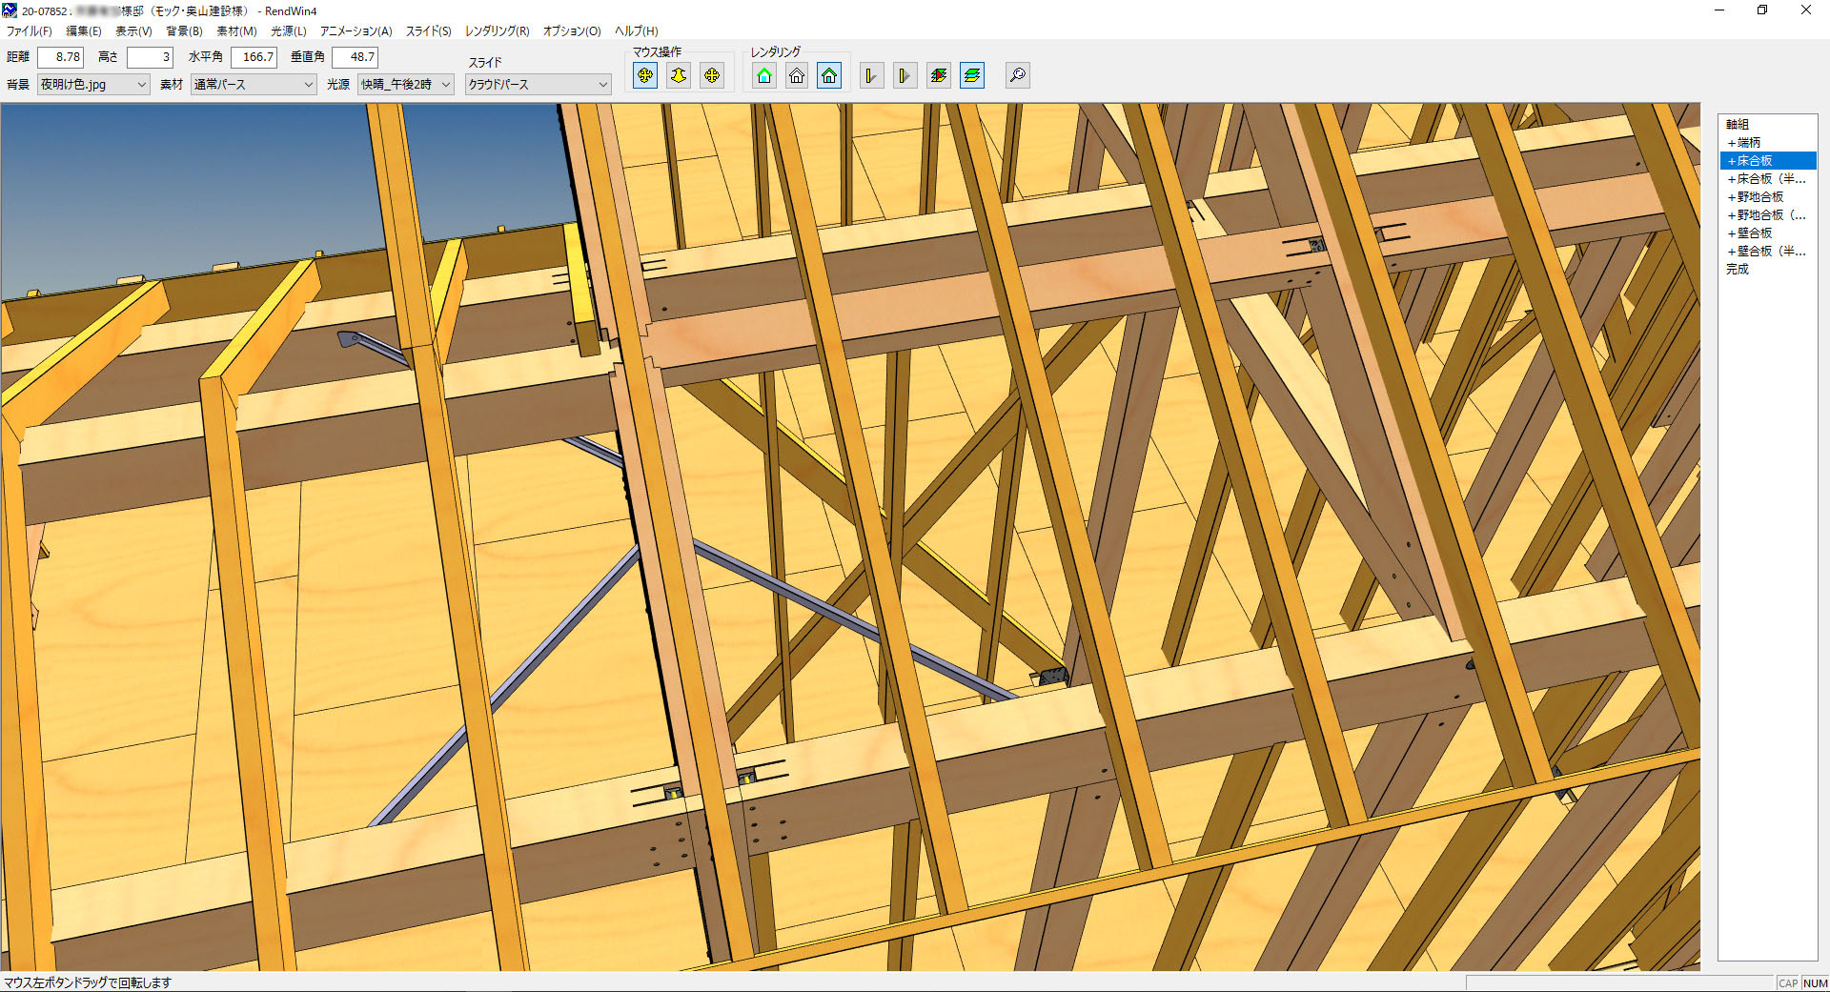
Task: Open the オプション(O) menu
Action: pyautogui.click(x=572, y=31)
